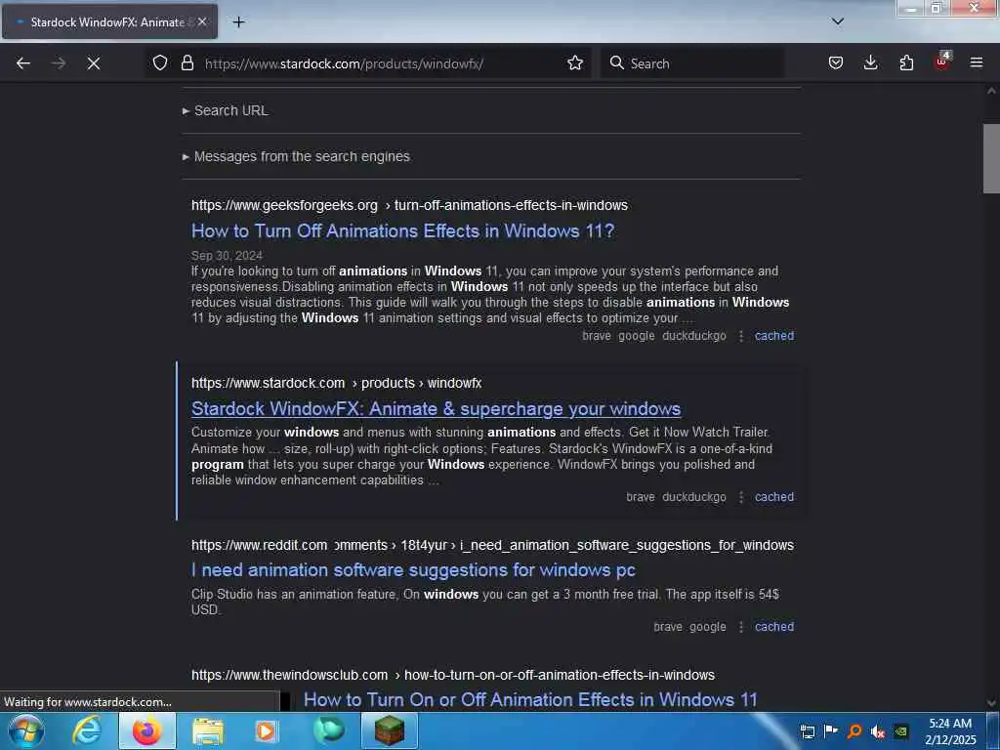Open more options dots on Stardock result

point(741,497)
